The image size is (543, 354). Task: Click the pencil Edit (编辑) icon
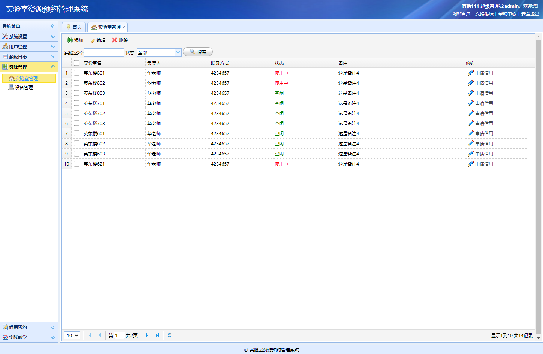pos(93,40)
